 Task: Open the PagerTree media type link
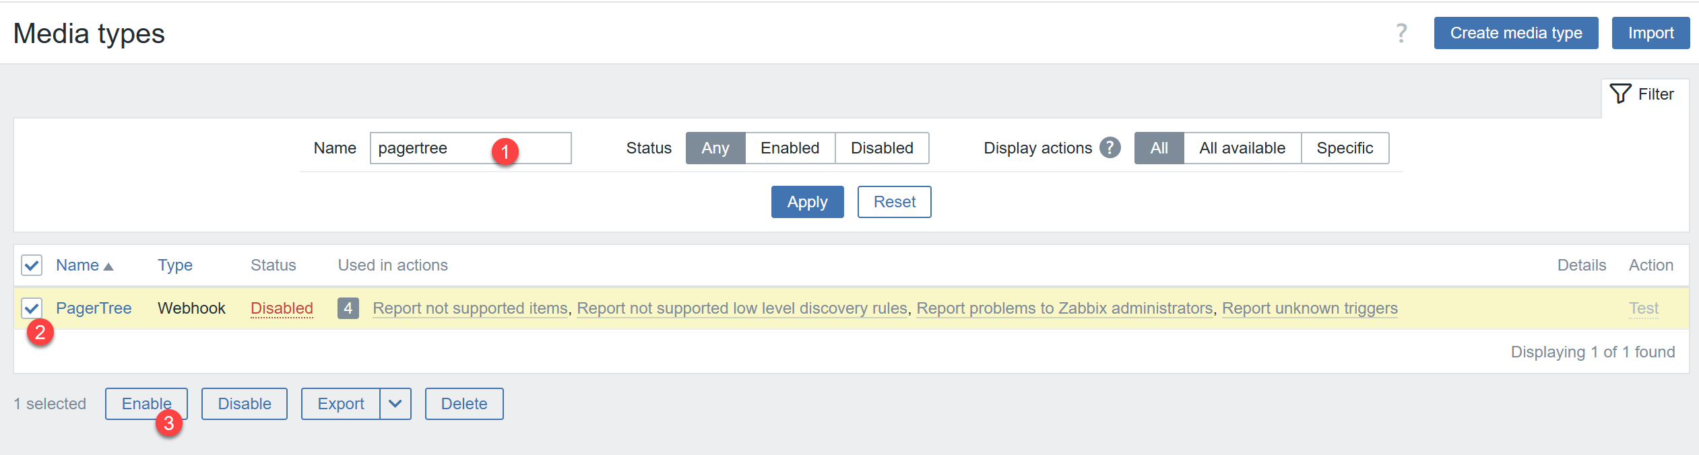pyautogui.click(x=94, y=308)
